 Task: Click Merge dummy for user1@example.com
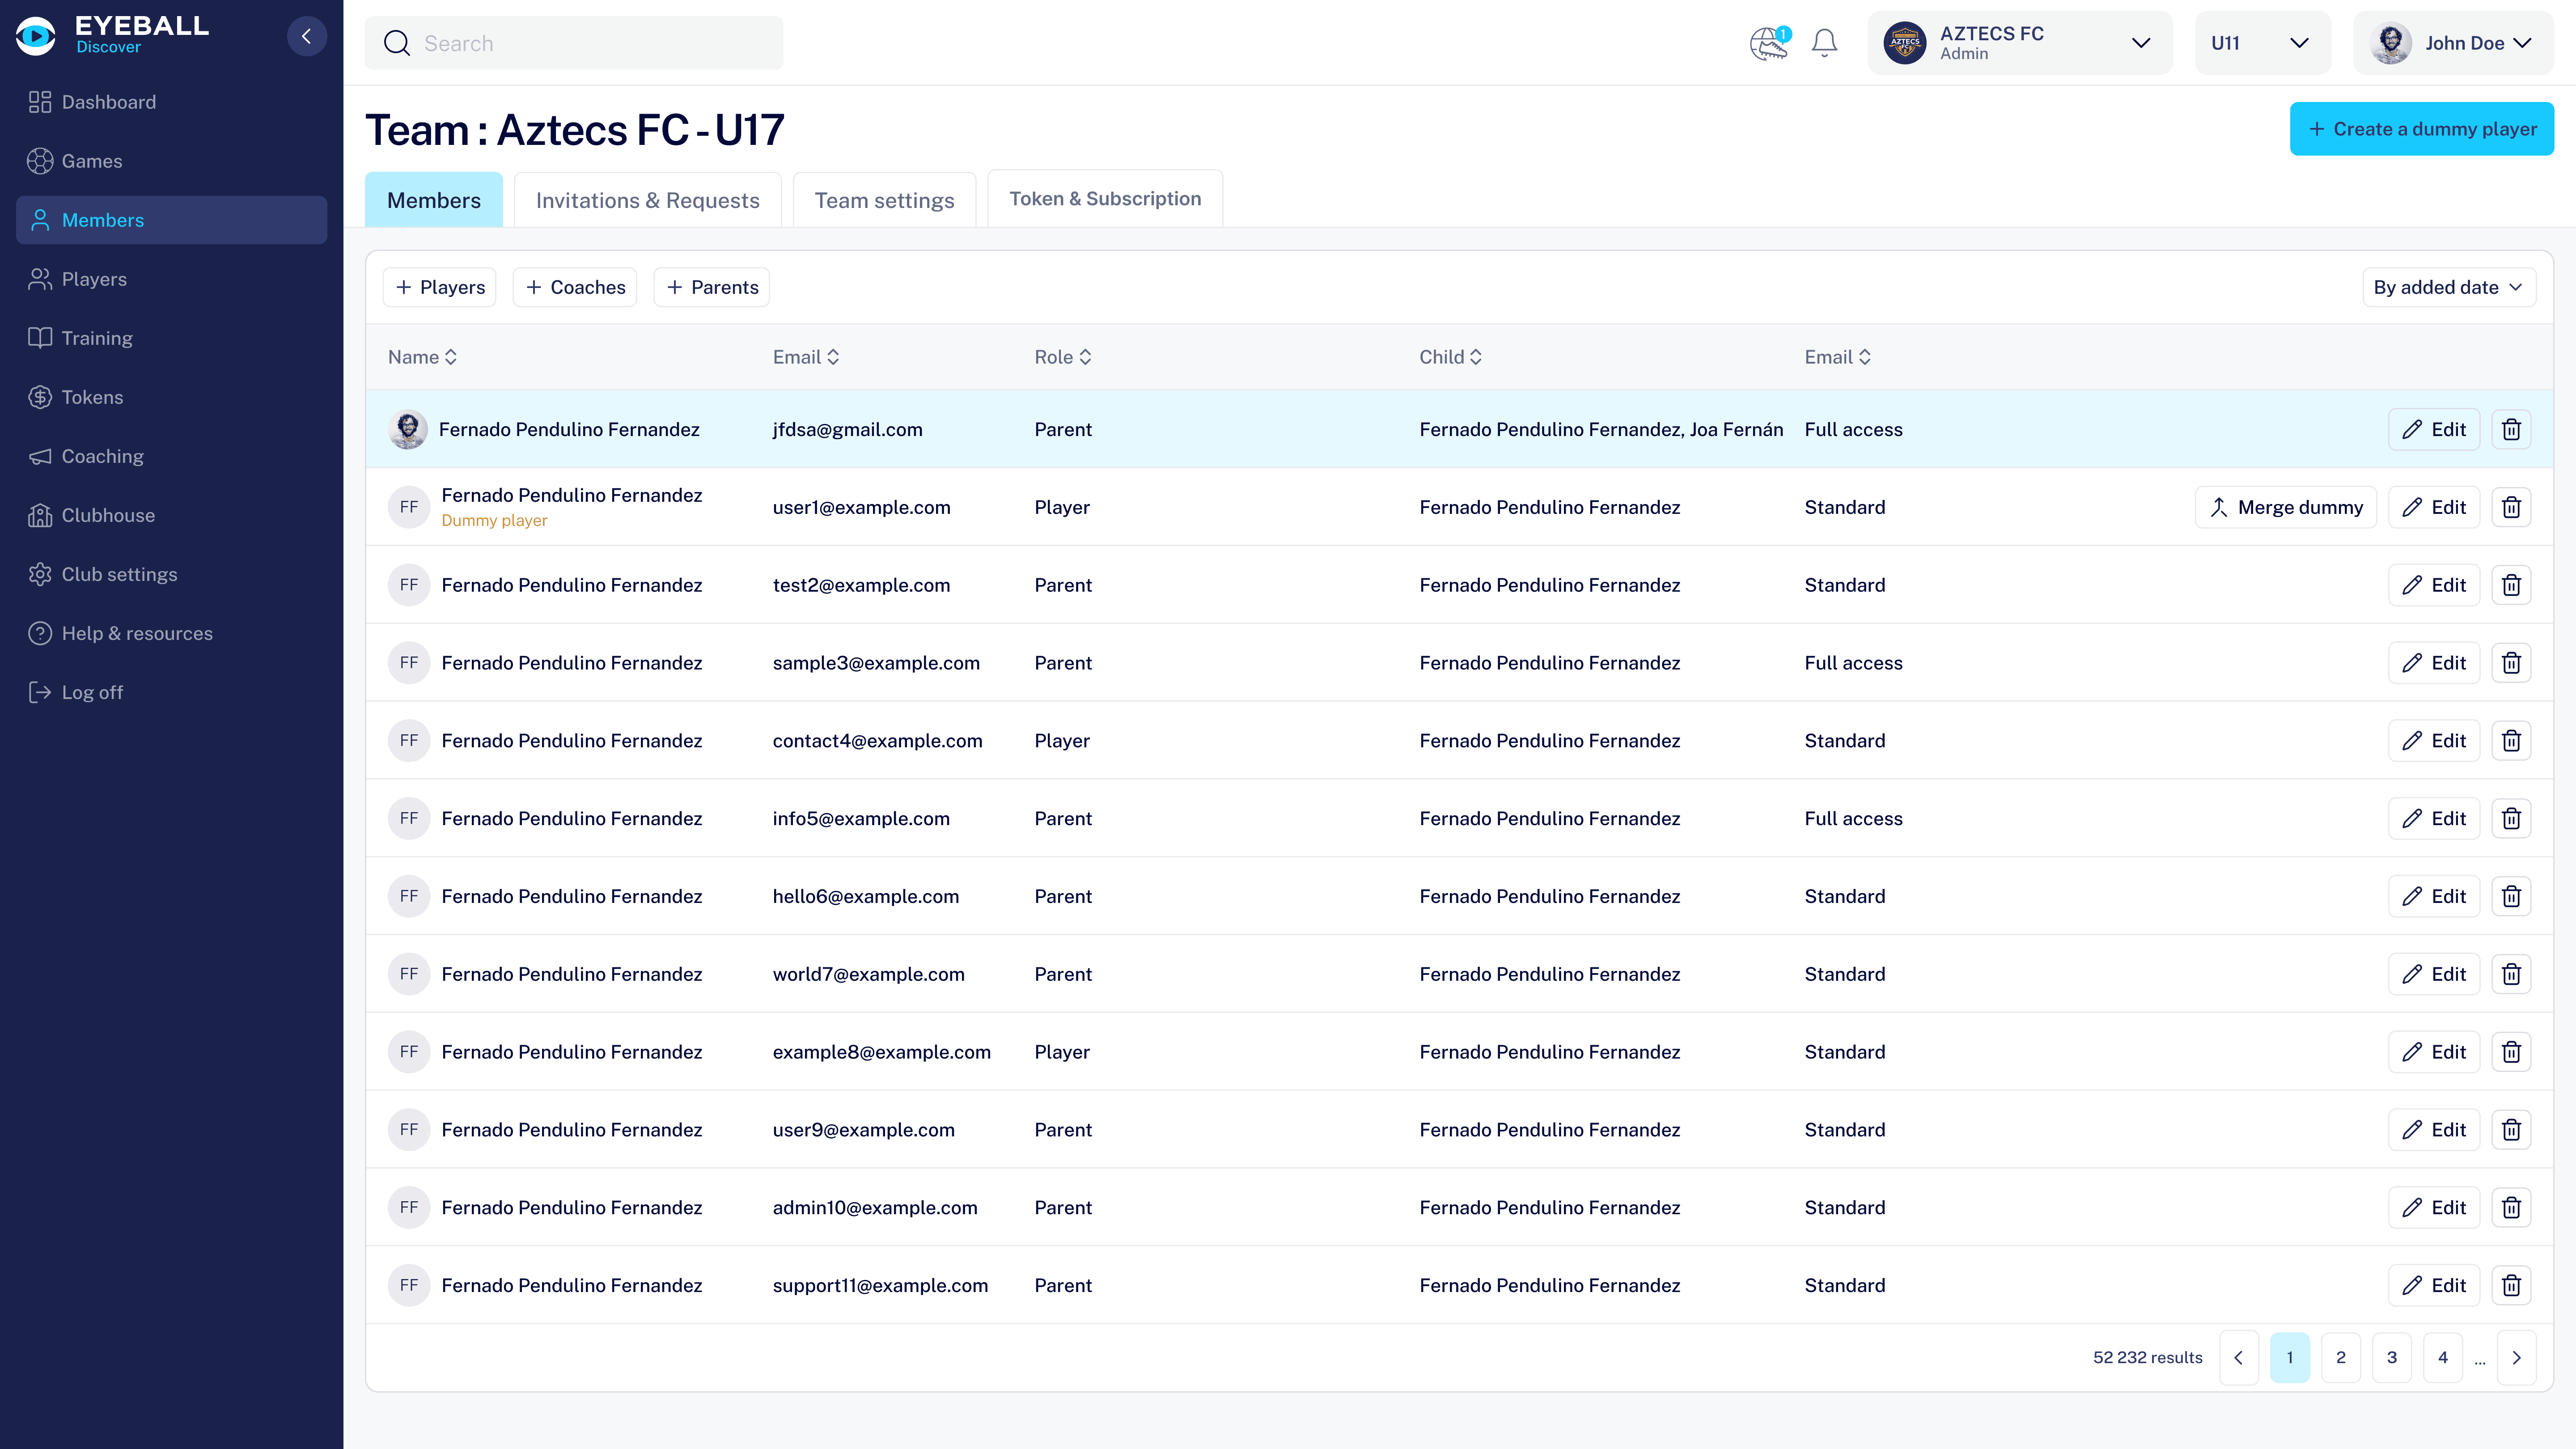[2286, 507]
